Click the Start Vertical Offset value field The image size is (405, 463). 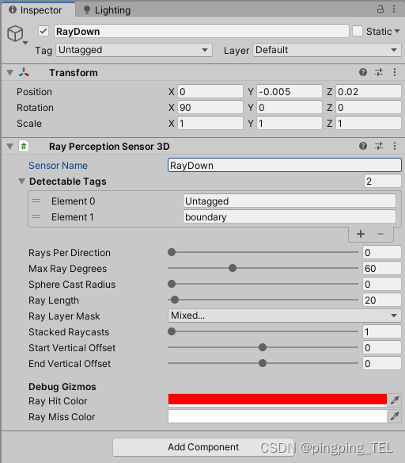pos(382,347)
